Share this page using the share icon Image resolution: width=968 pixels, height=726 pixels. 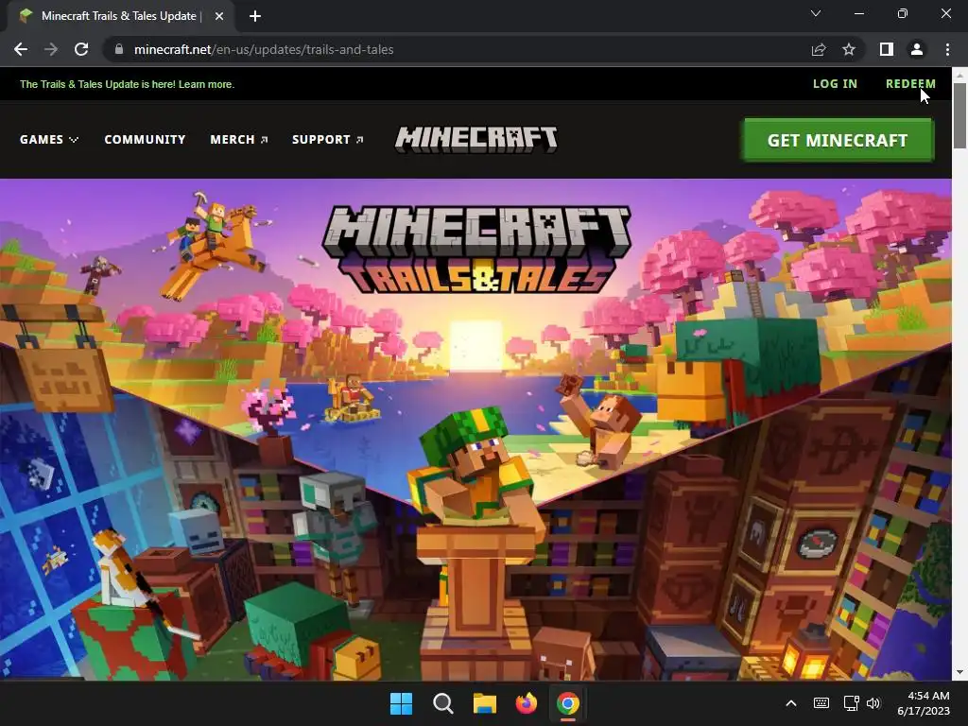click(819, 49)
